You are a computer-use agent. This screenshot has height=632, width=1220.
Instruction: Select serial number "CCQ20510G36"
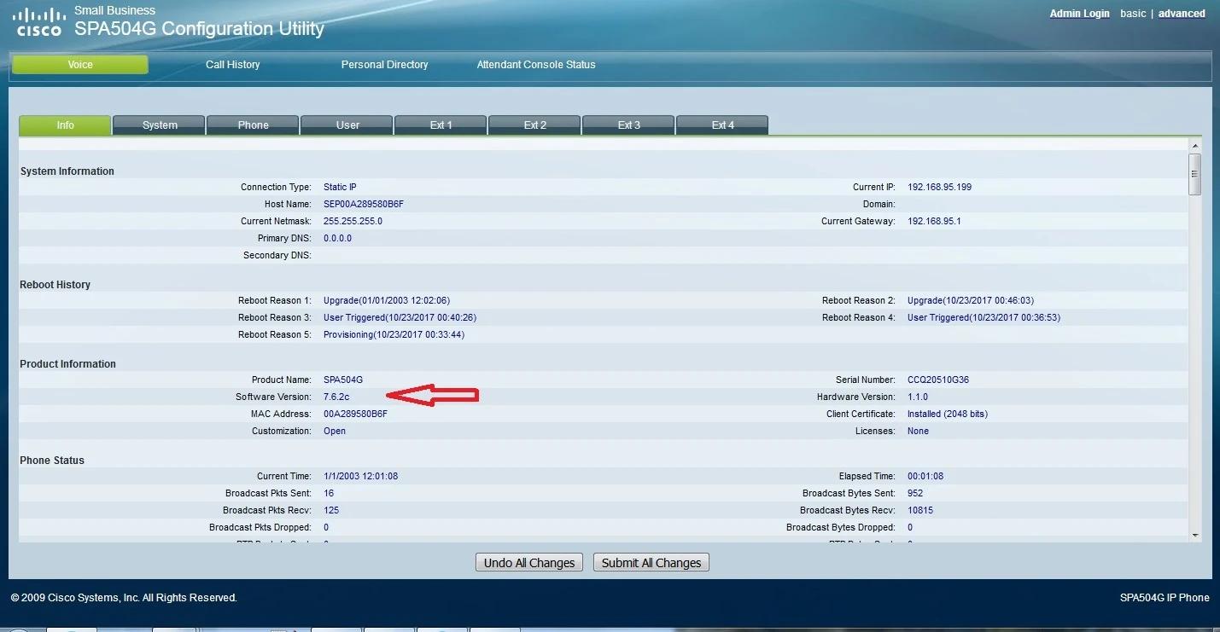tap(938, 380)
